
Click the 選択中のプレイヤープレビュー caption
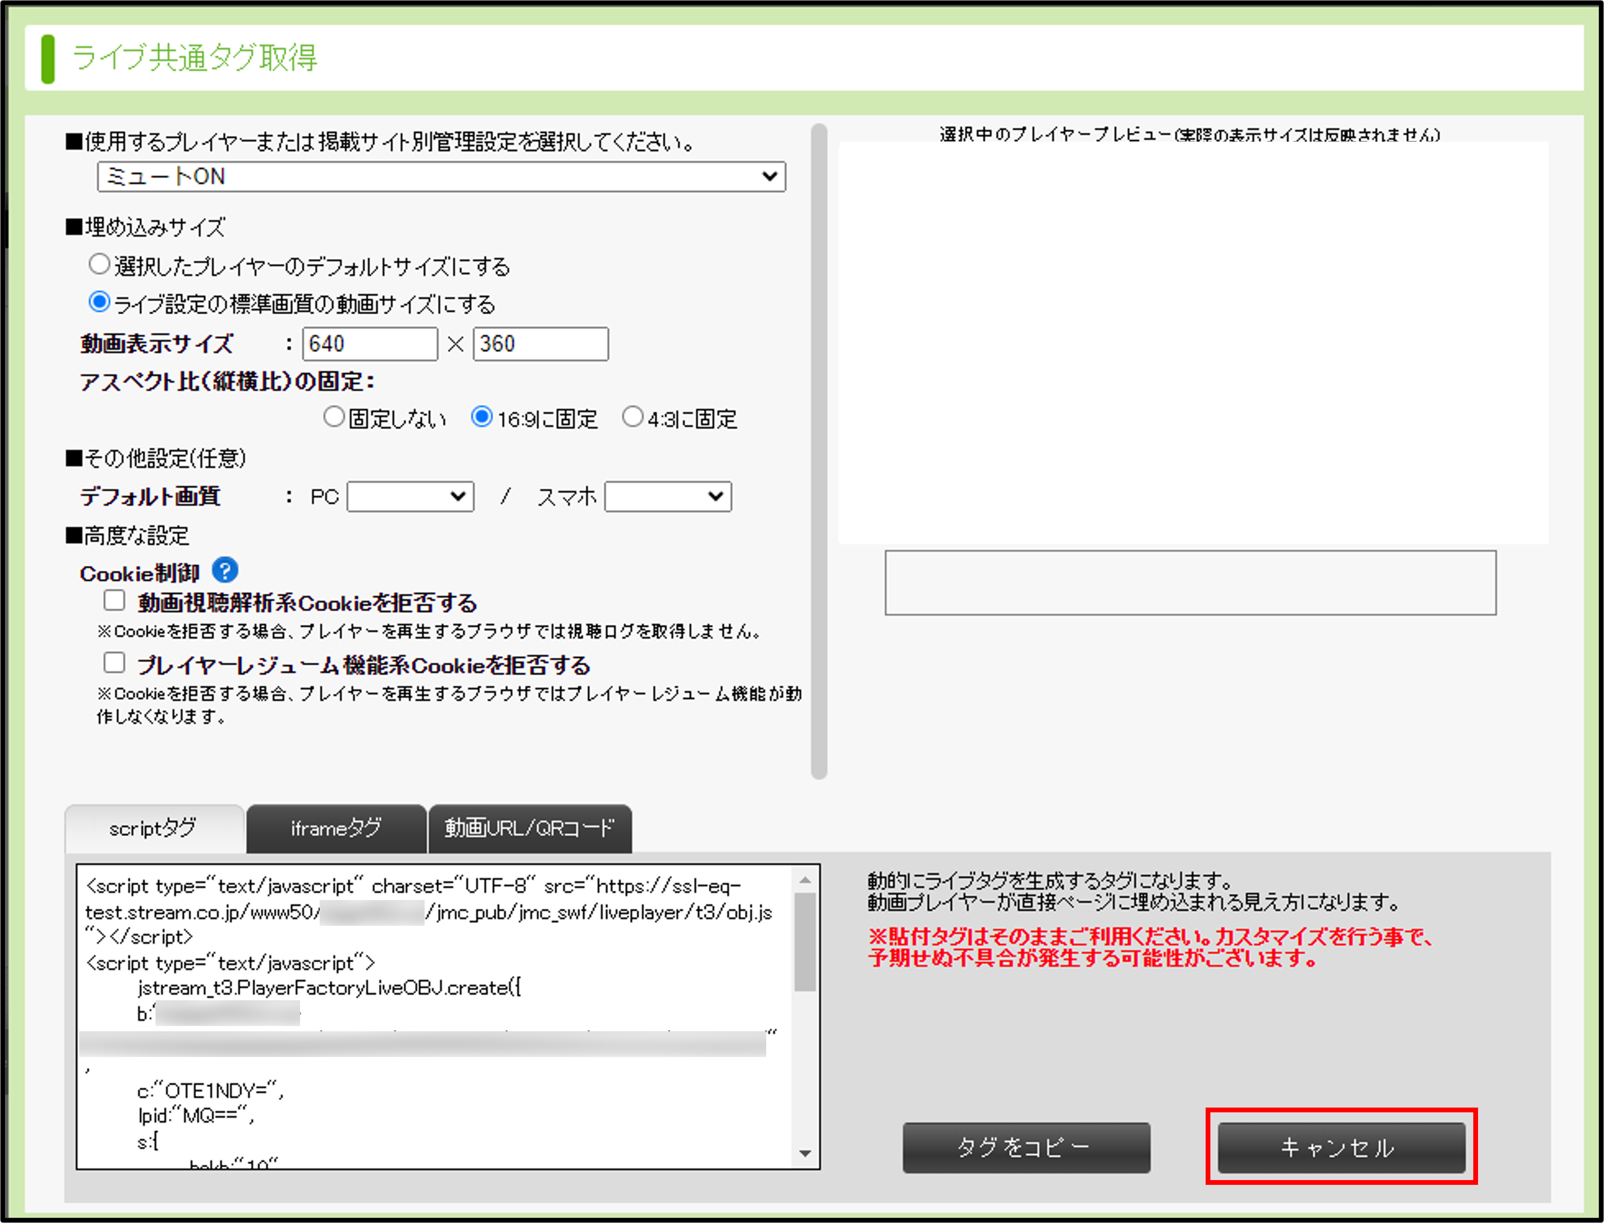point(1190,134)
